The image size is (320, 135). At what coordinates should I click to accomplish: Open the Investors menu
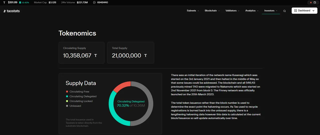271,11
